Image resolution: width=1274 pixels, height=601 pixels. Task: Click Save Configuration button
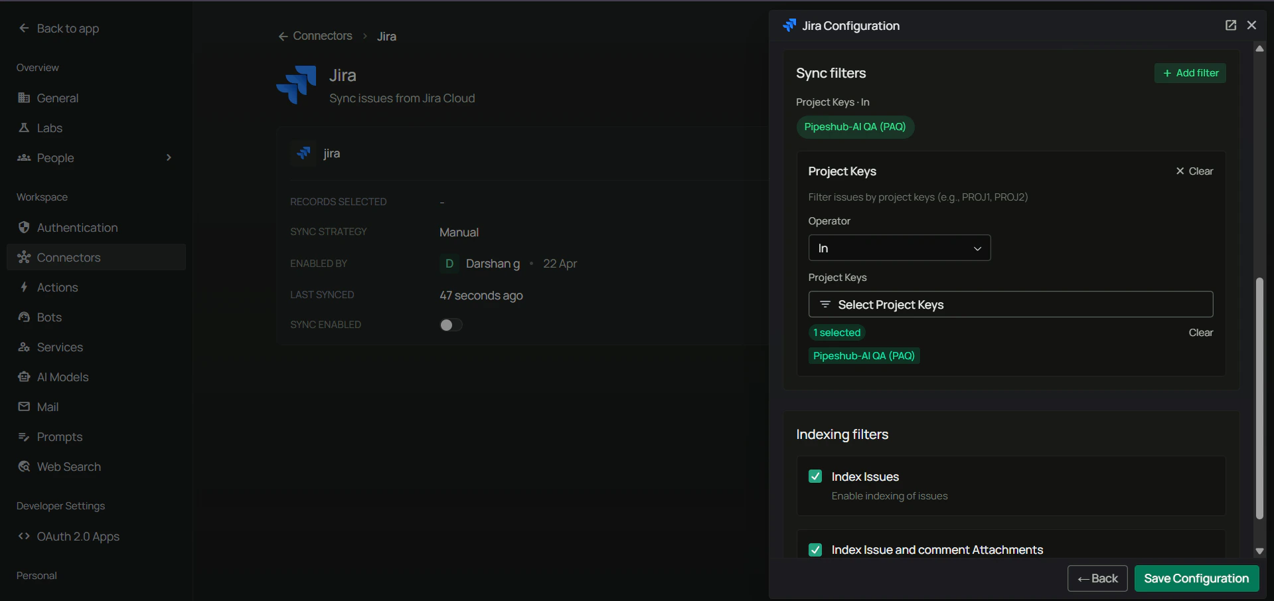click(x=1196, y=578)
